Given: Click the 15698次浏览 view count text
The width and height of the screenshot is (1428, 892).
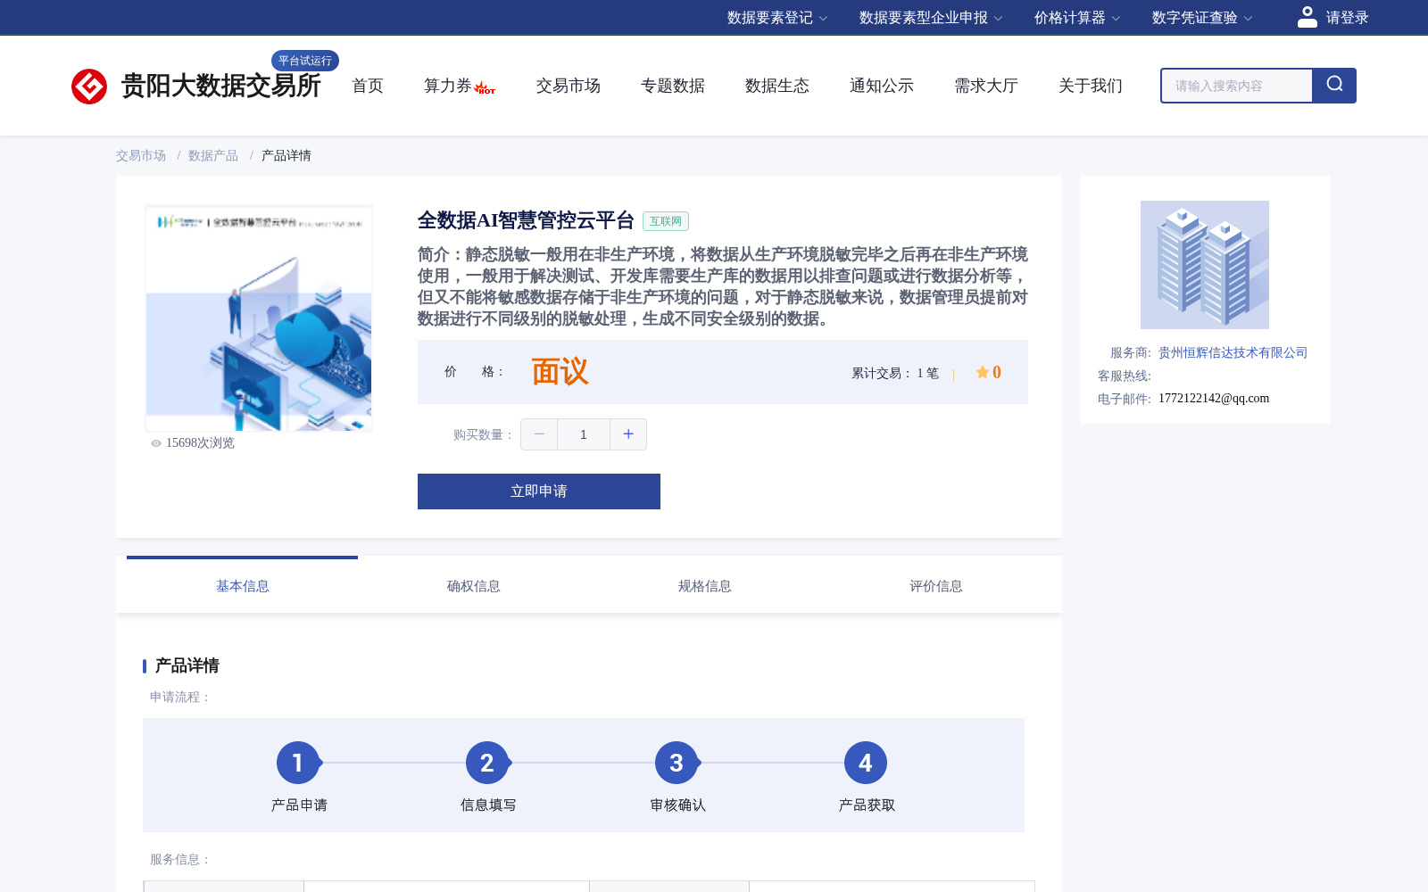Looking at the screenshot, I should 200,443.
